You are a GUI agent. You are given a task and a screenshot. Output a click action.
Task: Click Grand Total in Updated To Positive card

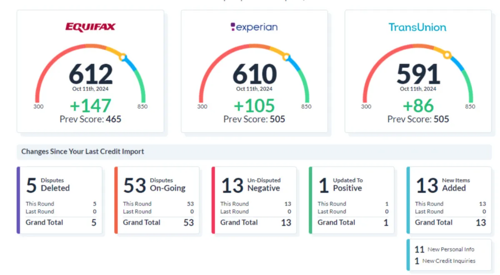[353, 223]
